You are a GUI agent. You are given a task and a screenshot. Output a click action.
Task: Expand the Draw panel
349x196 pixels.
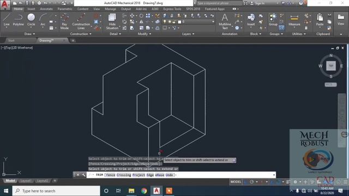pos(29,34)
